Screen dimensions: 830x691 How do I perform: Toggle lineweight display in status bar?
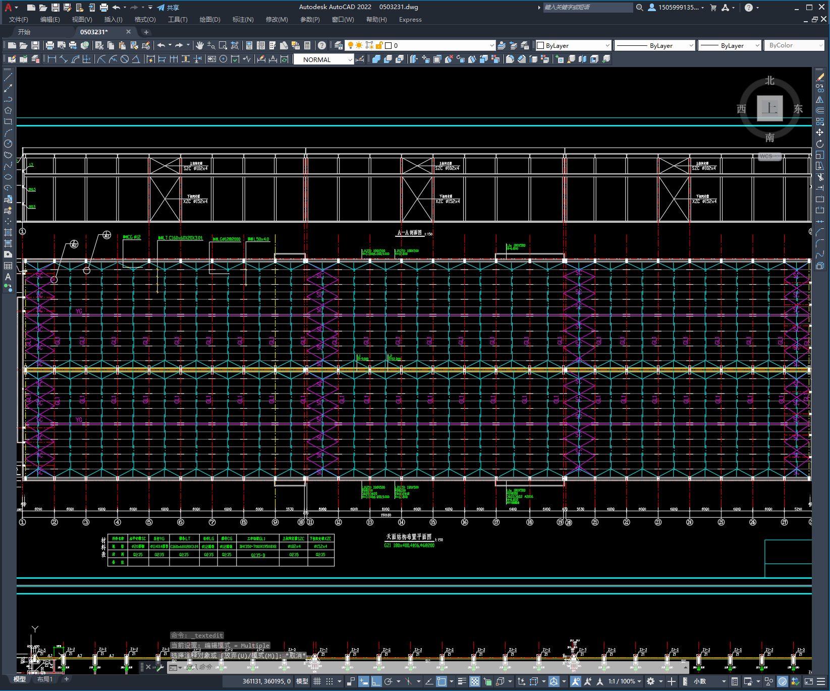pyautogui.click(x=462, y=681)
